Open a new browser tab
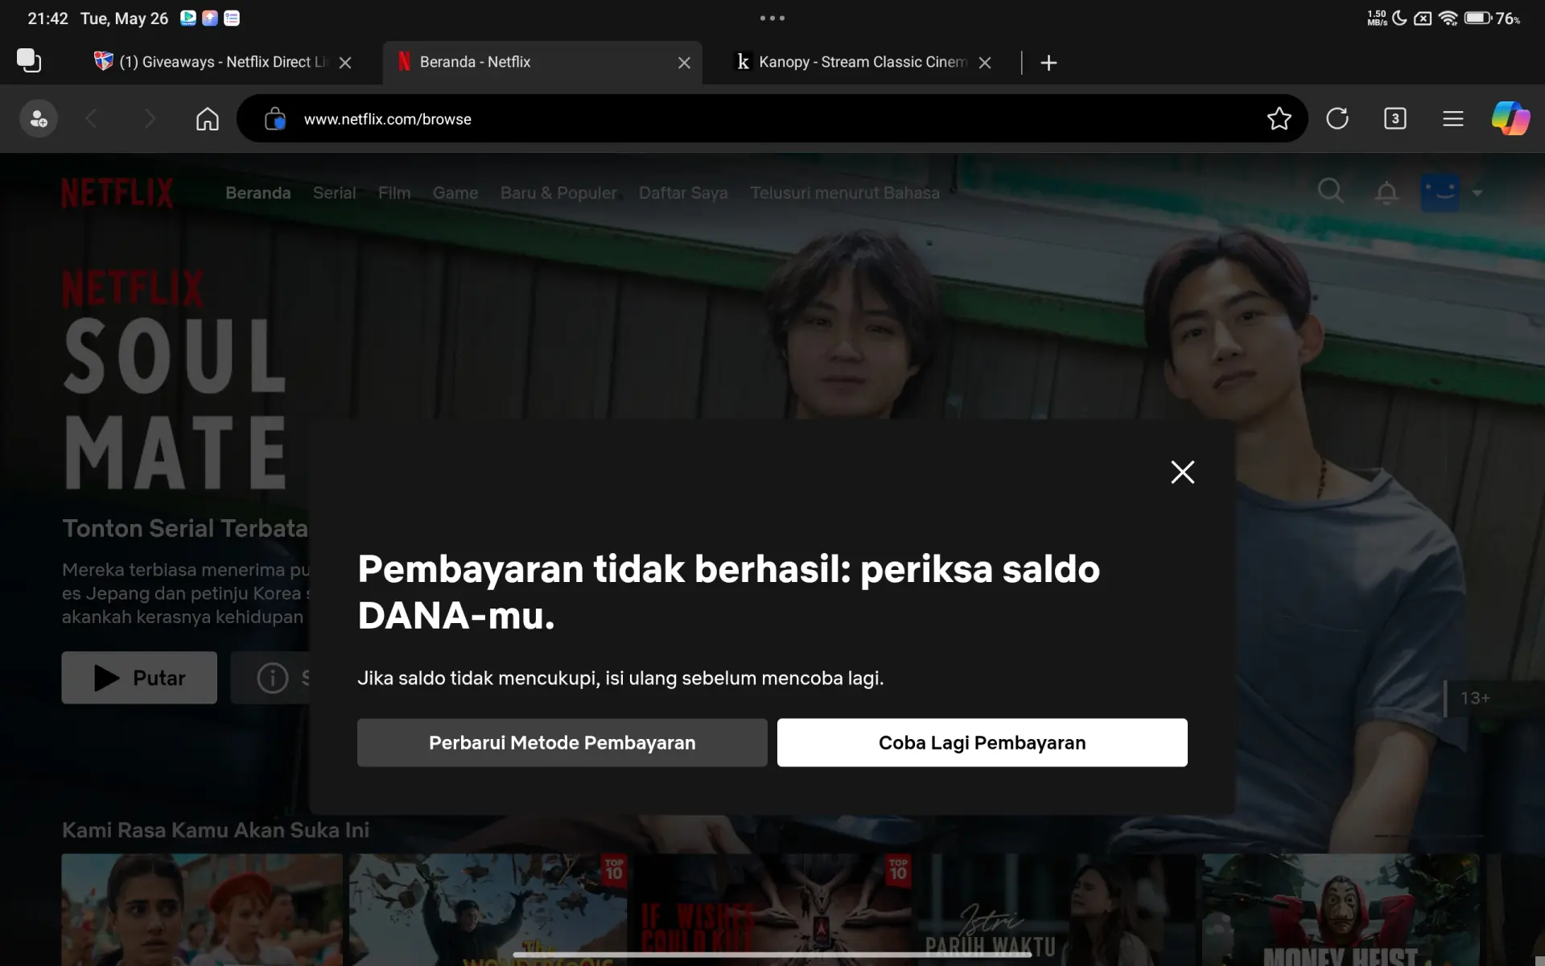1545x966 pixels. (1049, 63)
